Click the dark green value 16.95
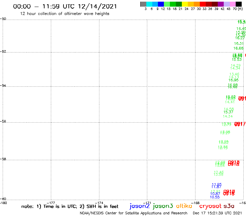 (x=233, y=80)
